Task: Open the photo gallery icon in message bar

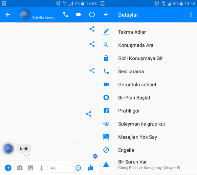Action: tap(31, 168)
